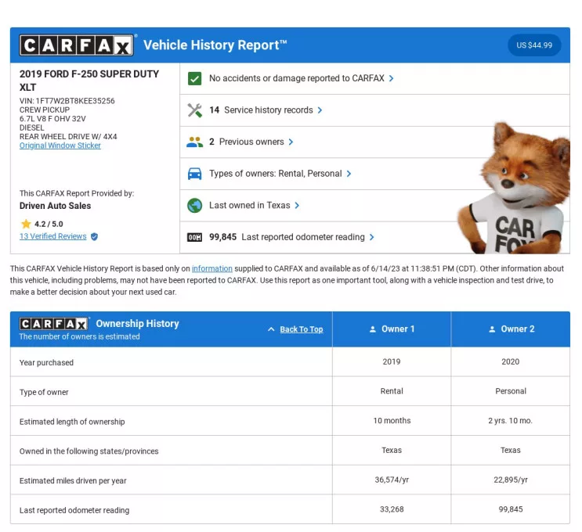Click the previous owners people icon
The image size is (582, 532).
click(195, 142)
